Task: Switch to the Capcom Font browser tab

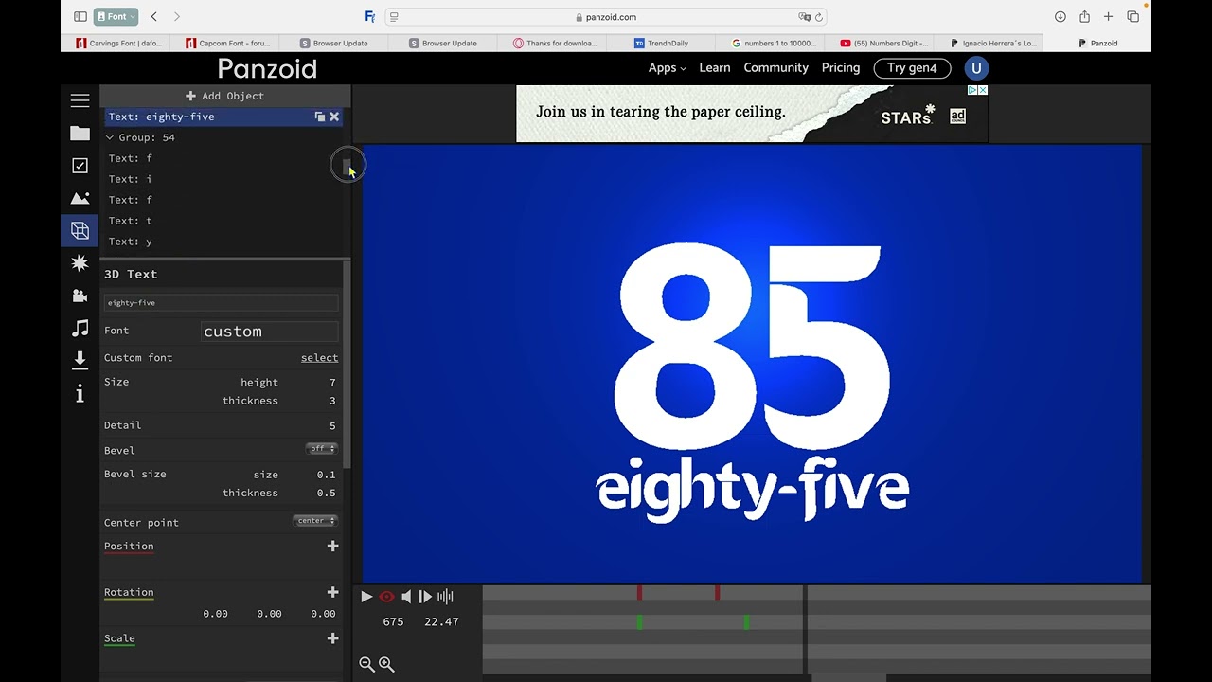Action: pyautogui.click(x=228, y=43)
